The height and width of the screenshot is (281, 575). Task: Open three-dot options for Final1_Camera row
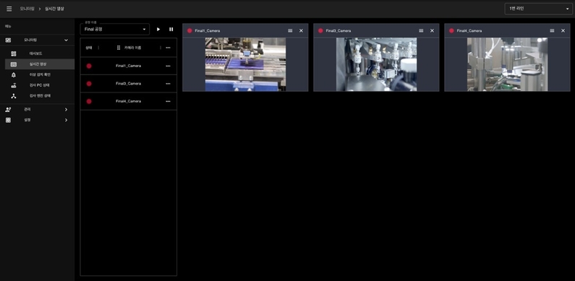pos(168,66)
